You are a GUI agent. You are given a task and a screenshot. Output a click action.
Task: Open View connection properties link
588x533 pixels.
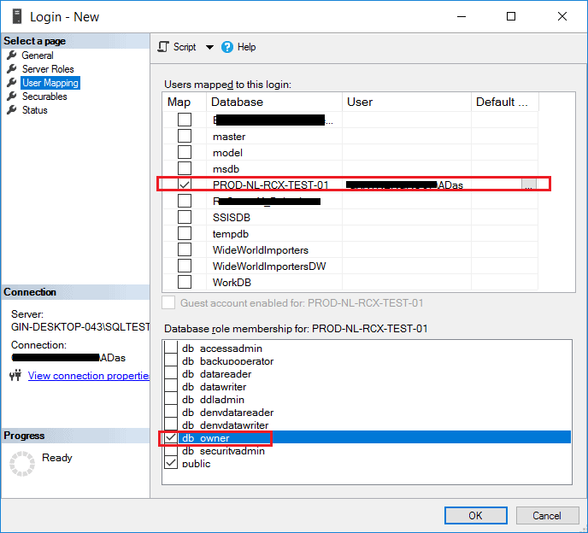point(89,376)
